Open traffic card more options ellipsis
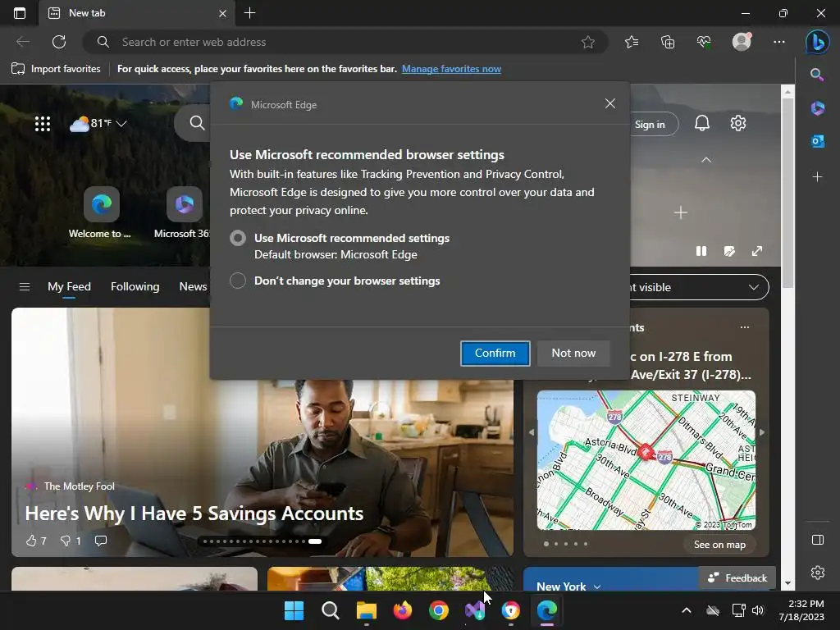The image size is (840, 630). 745,327
